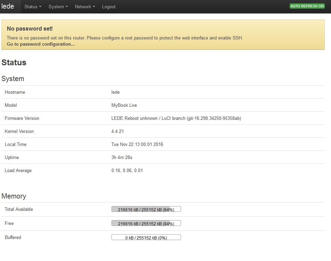This screenshot has width=331, height=261.
Task: Select the load average values
Action: pos(127,170)
